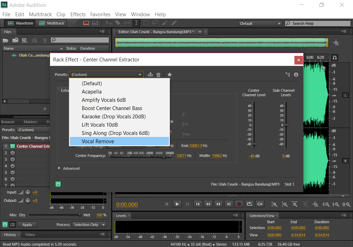
Task: Click Zoom Out Full icon
Action: [315, 205]
